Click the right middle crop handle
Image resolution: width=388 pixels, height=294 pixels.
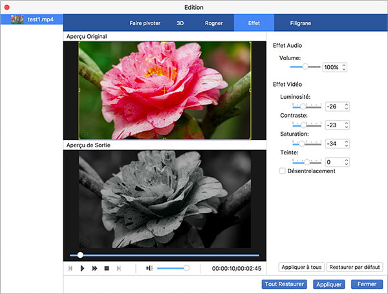tap(250, 90)
